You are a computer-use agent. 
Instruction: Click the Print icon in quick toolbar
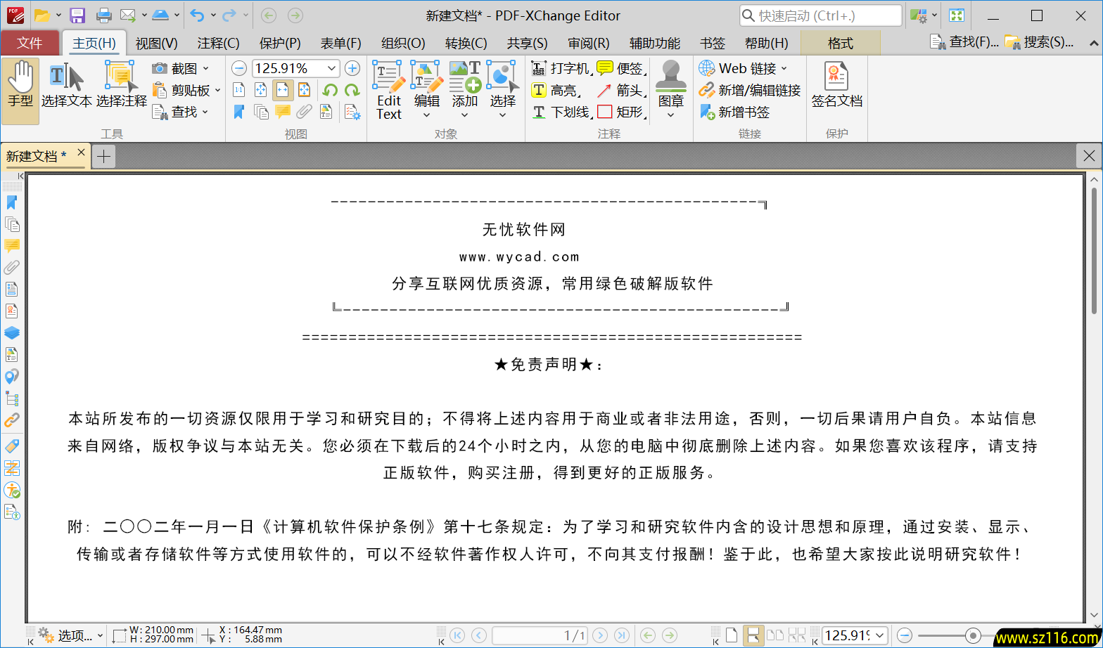point(103,15)
